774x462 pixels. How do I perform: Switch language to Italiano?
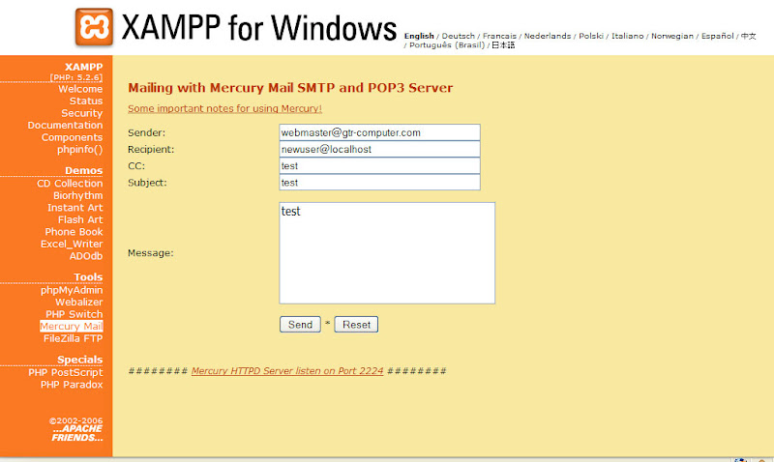click(x=627, y=36)
